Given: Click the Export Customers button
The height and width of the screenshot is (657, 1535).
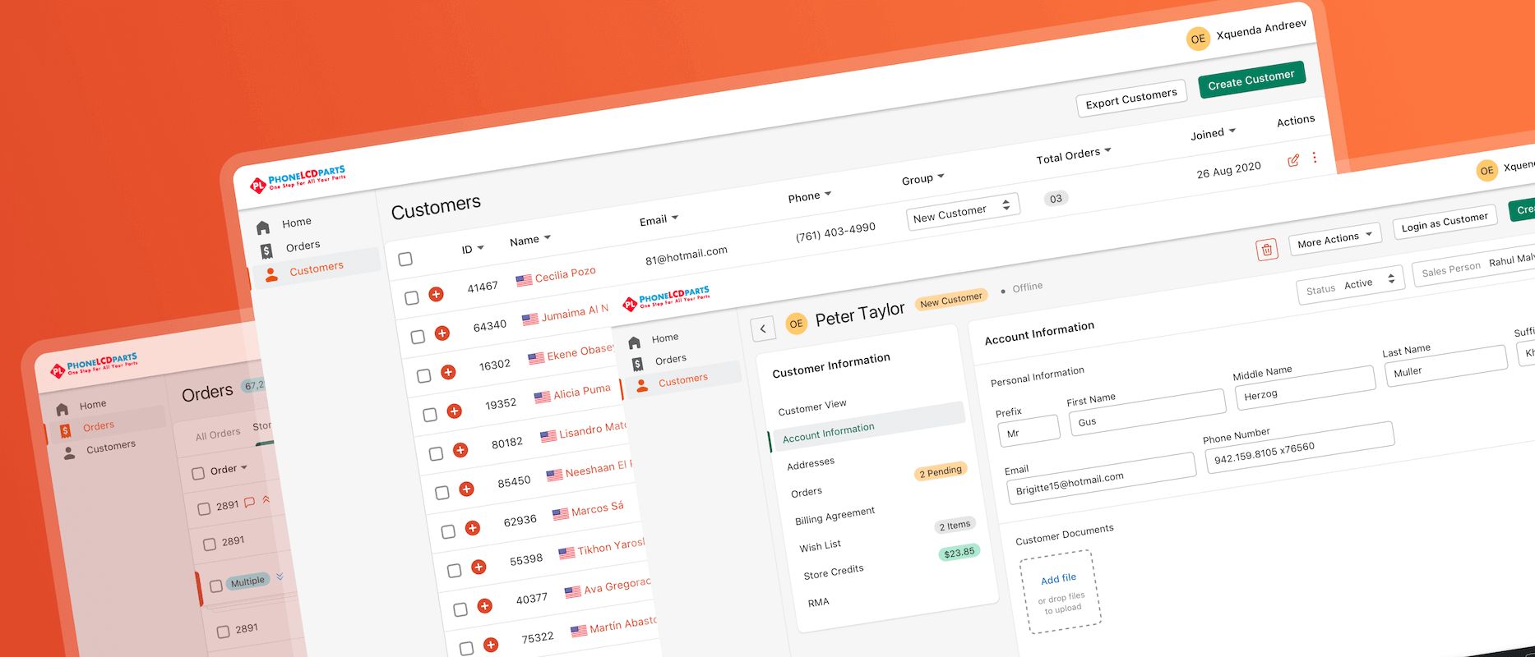Looking at the screenshot, I should point(1130,99).
